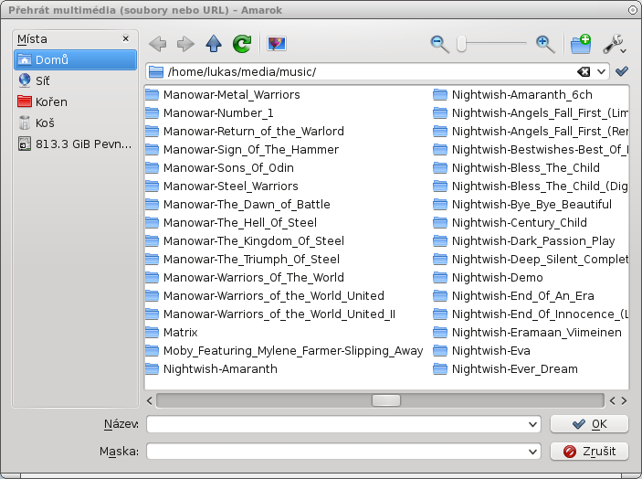Screen dimensions: 642x479
Task: Select folder Nightwish-End_Of_An_Era
Action: point(514,296)
